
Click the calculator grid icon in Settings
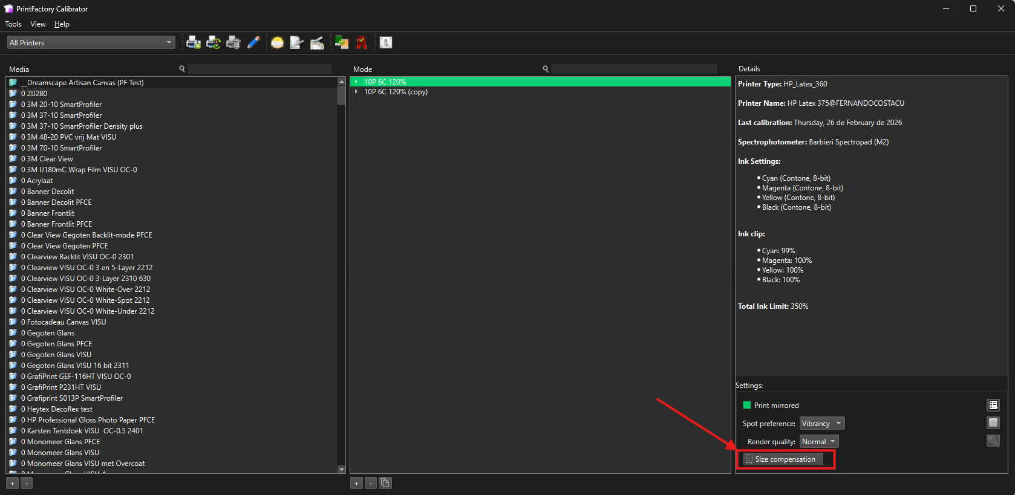click(993, 423)
